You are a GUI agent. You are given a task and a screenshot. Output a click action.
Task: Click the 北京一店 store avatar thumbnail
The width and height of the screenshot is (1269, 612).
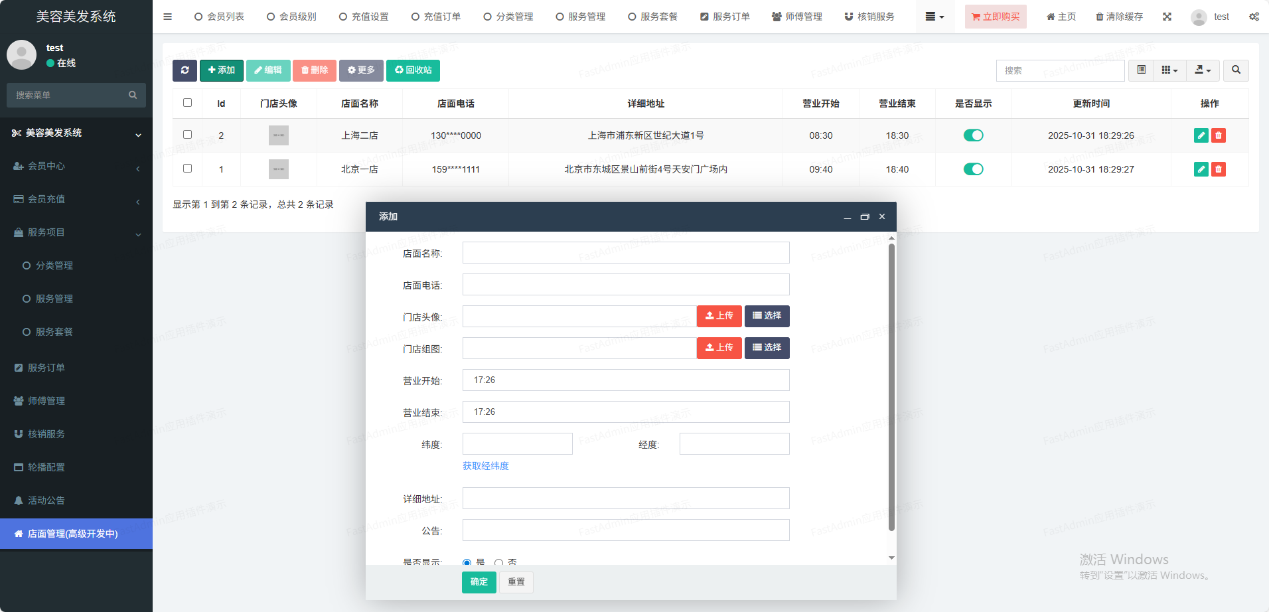279,169
